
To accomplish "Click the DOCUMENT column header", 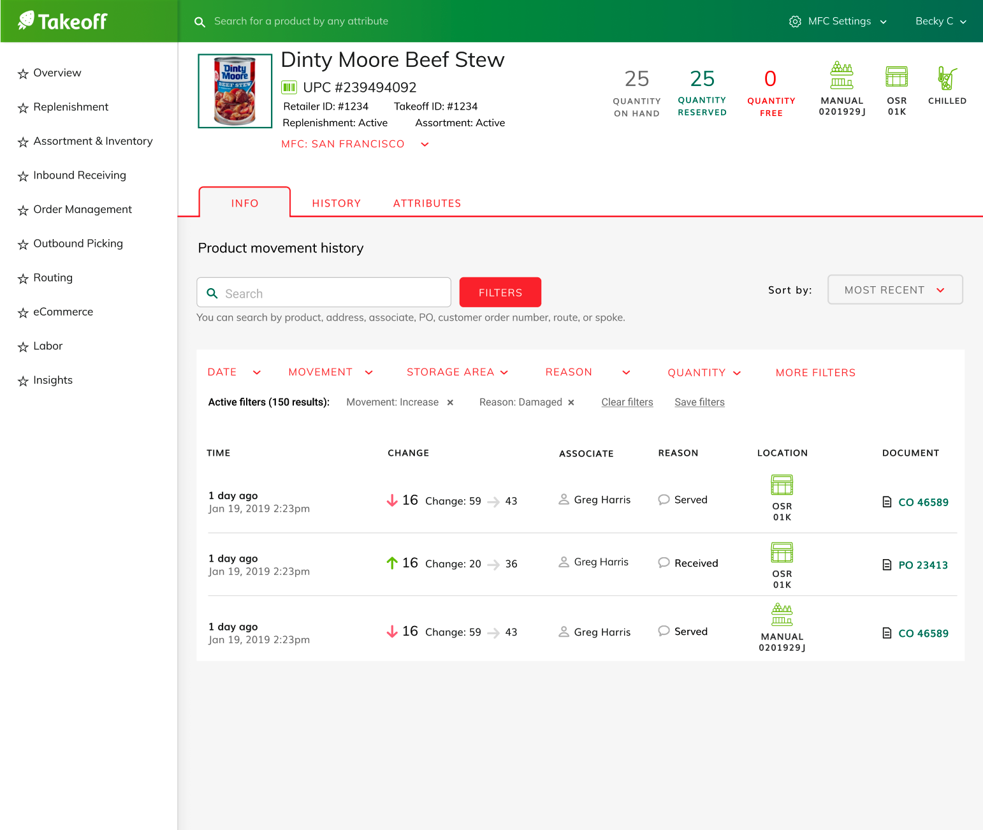I will click(910, 453).
